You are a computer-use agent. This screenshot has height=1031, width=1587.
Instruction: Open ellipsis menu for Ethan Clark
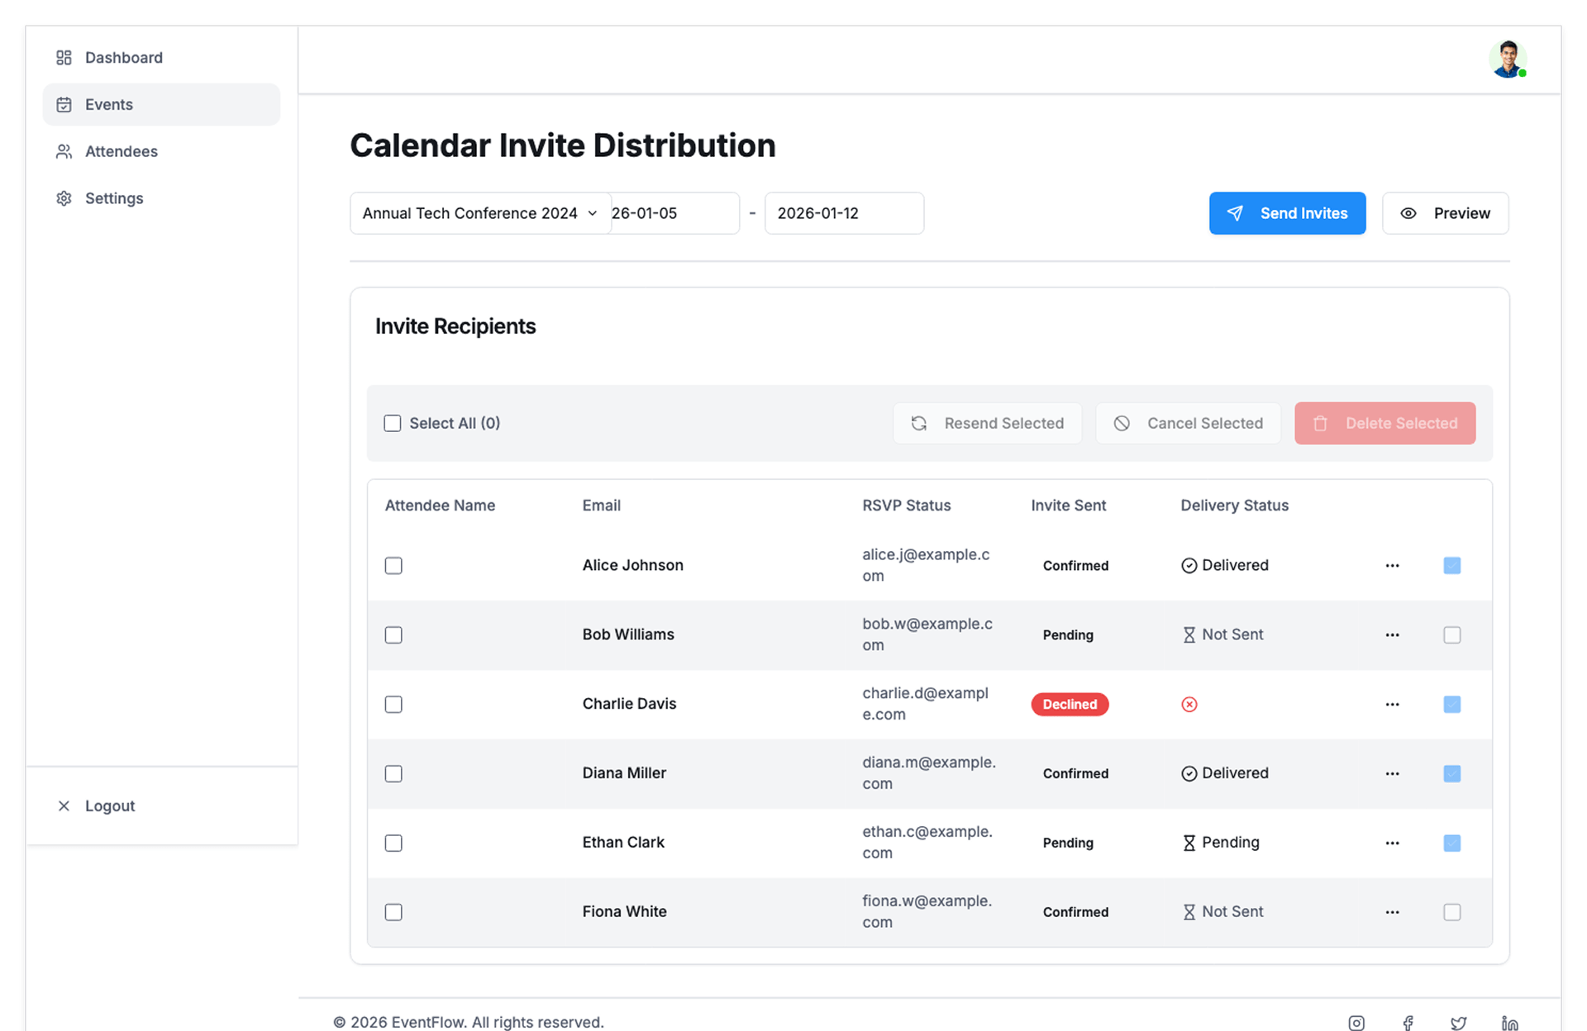(x=1392, y=843)
